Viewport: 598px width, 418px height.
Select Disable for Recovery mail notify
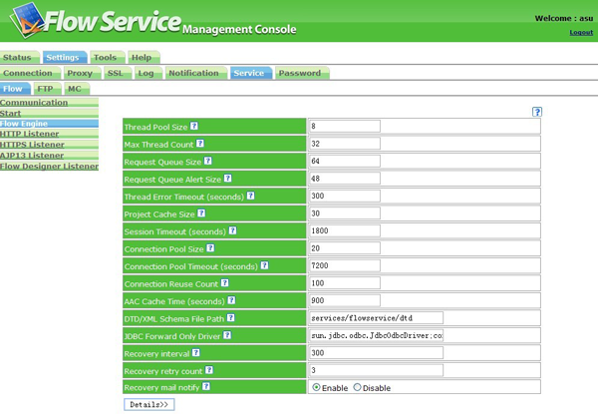tap(357, 387)
